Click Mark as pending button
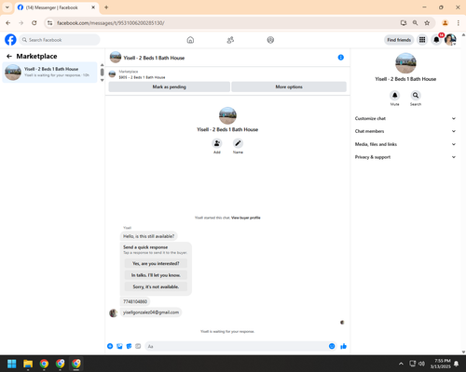Image resolution: width=466 pixels, height=372 pixels. click(170, 86)
